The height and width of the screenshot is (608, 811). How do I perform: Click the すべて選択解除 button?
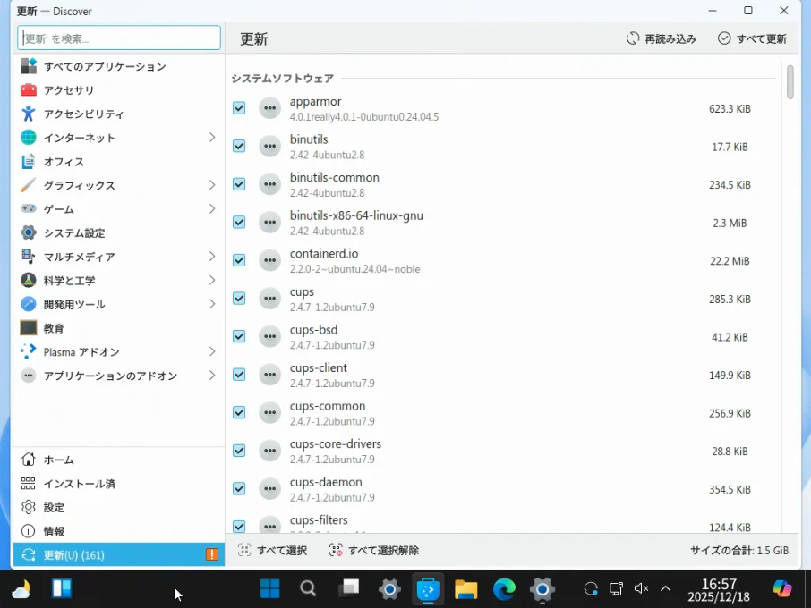(374, 550)
